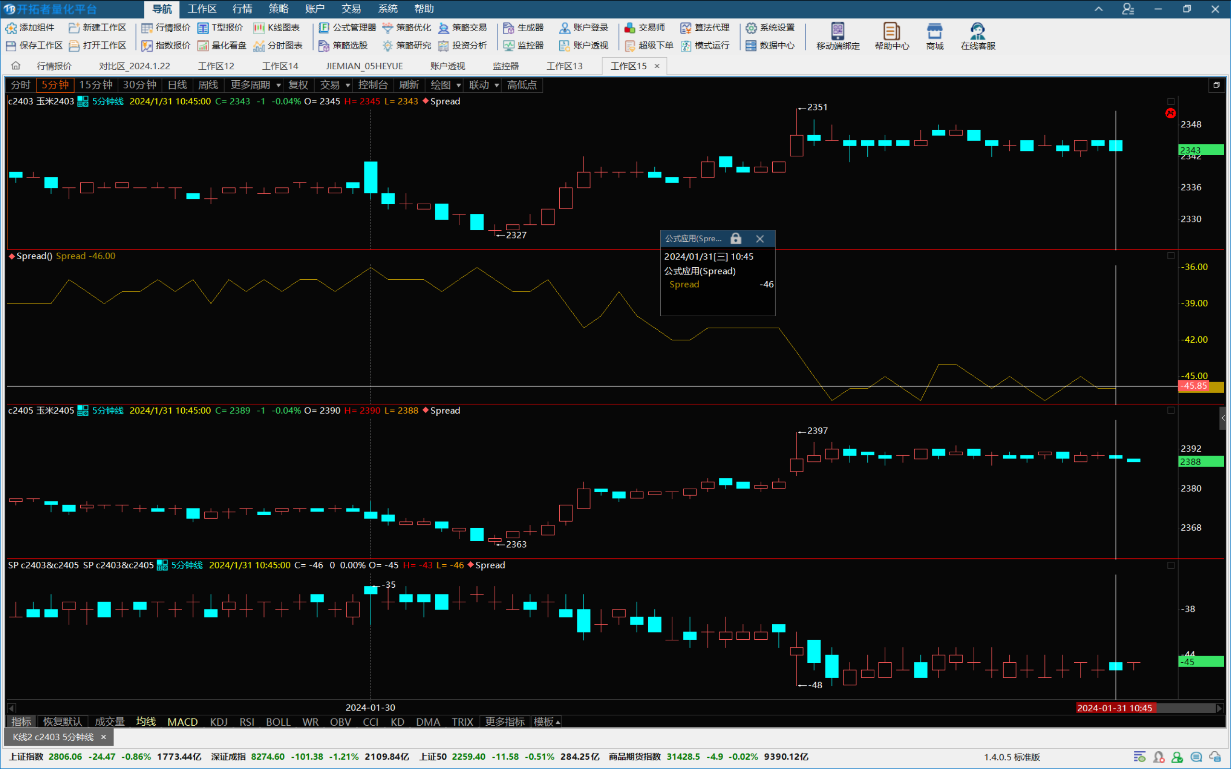Open the 更多指标 more indicators list
1231x769 pixels.
pos(504,722)
